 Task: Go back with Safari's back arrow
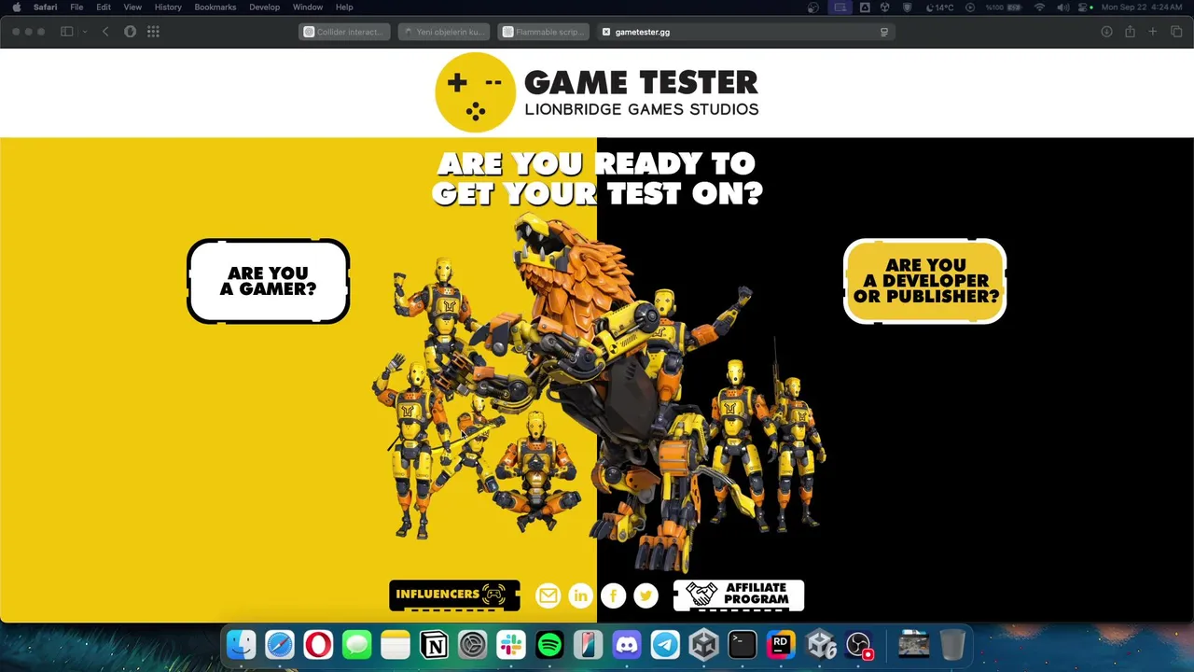pyautogui.click(x=105, y=32)
